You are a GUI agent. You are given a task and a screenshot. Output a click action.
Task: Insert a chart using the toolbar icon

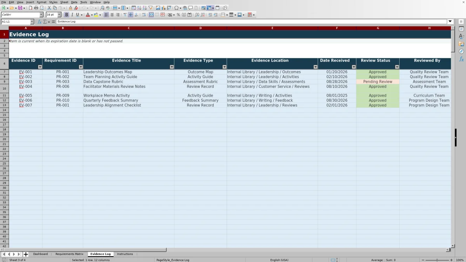(x=163, y=8)
